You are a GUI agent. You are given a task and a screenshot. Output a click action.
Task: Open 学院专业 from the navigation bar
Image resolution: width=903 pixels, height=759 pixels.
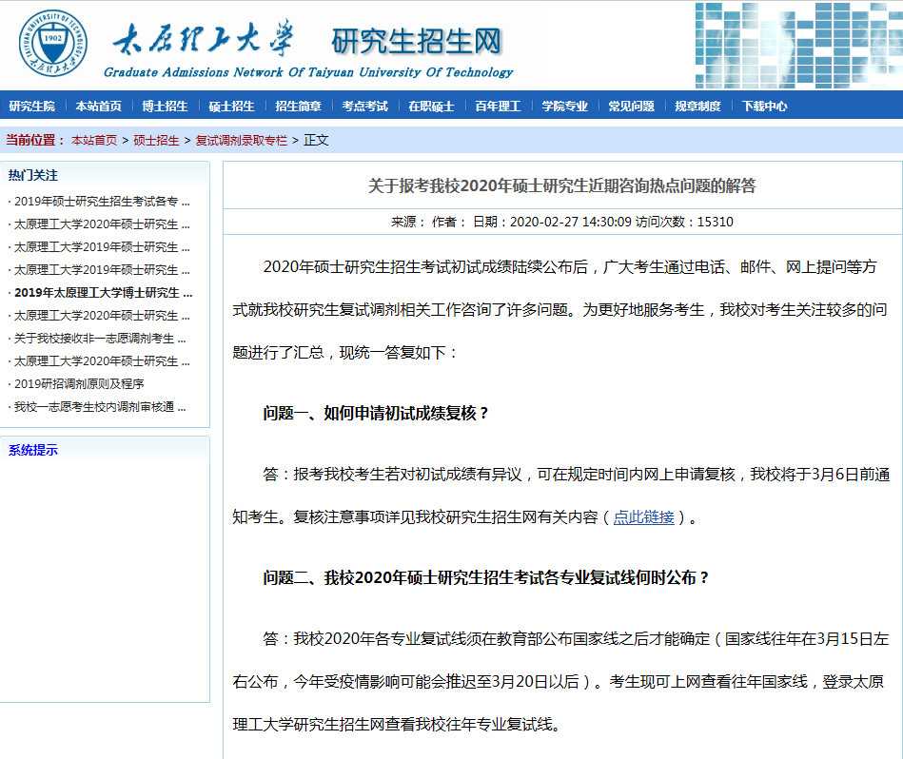(x=564, y=107)
